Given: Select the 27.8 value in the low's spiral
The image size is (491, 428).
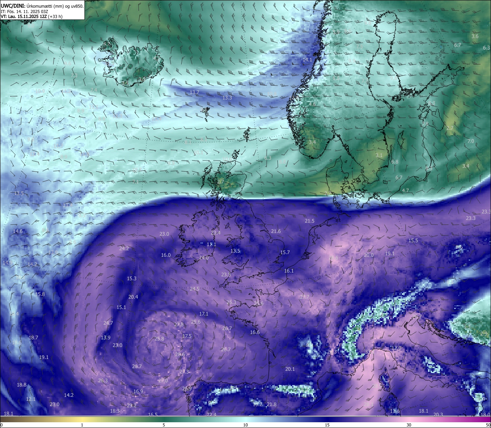Looking at the screenshot, I should [x=179, y=325].
